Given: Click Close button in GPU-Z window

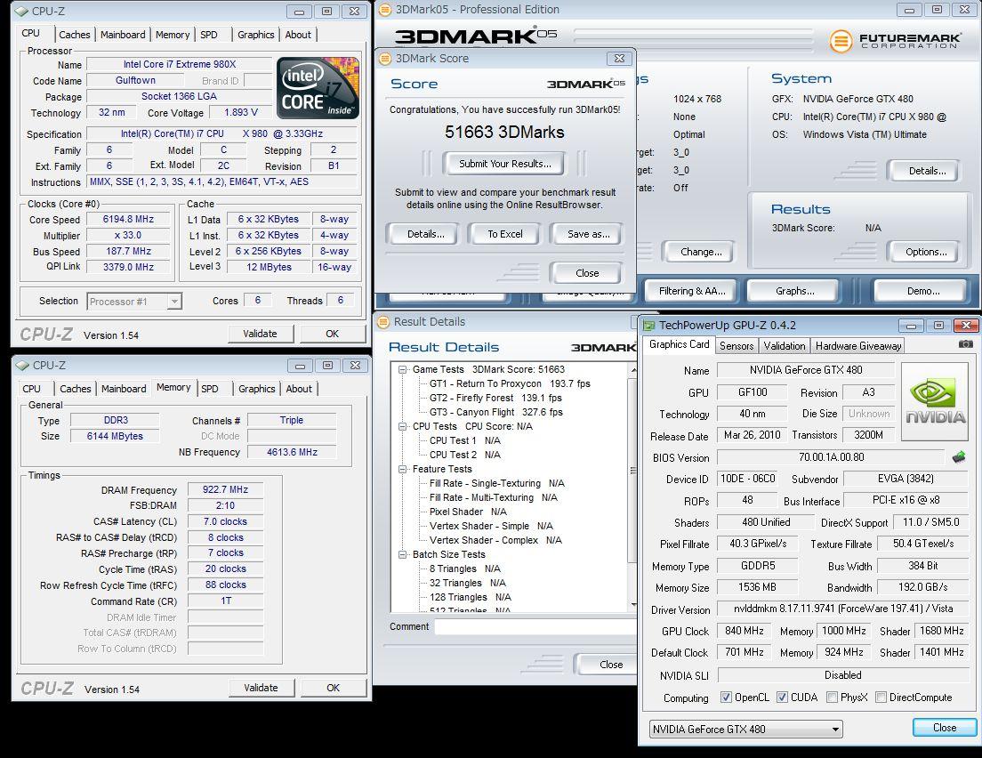Looking at the screenshot, I should pyautogui.click(x=945, y=728).
